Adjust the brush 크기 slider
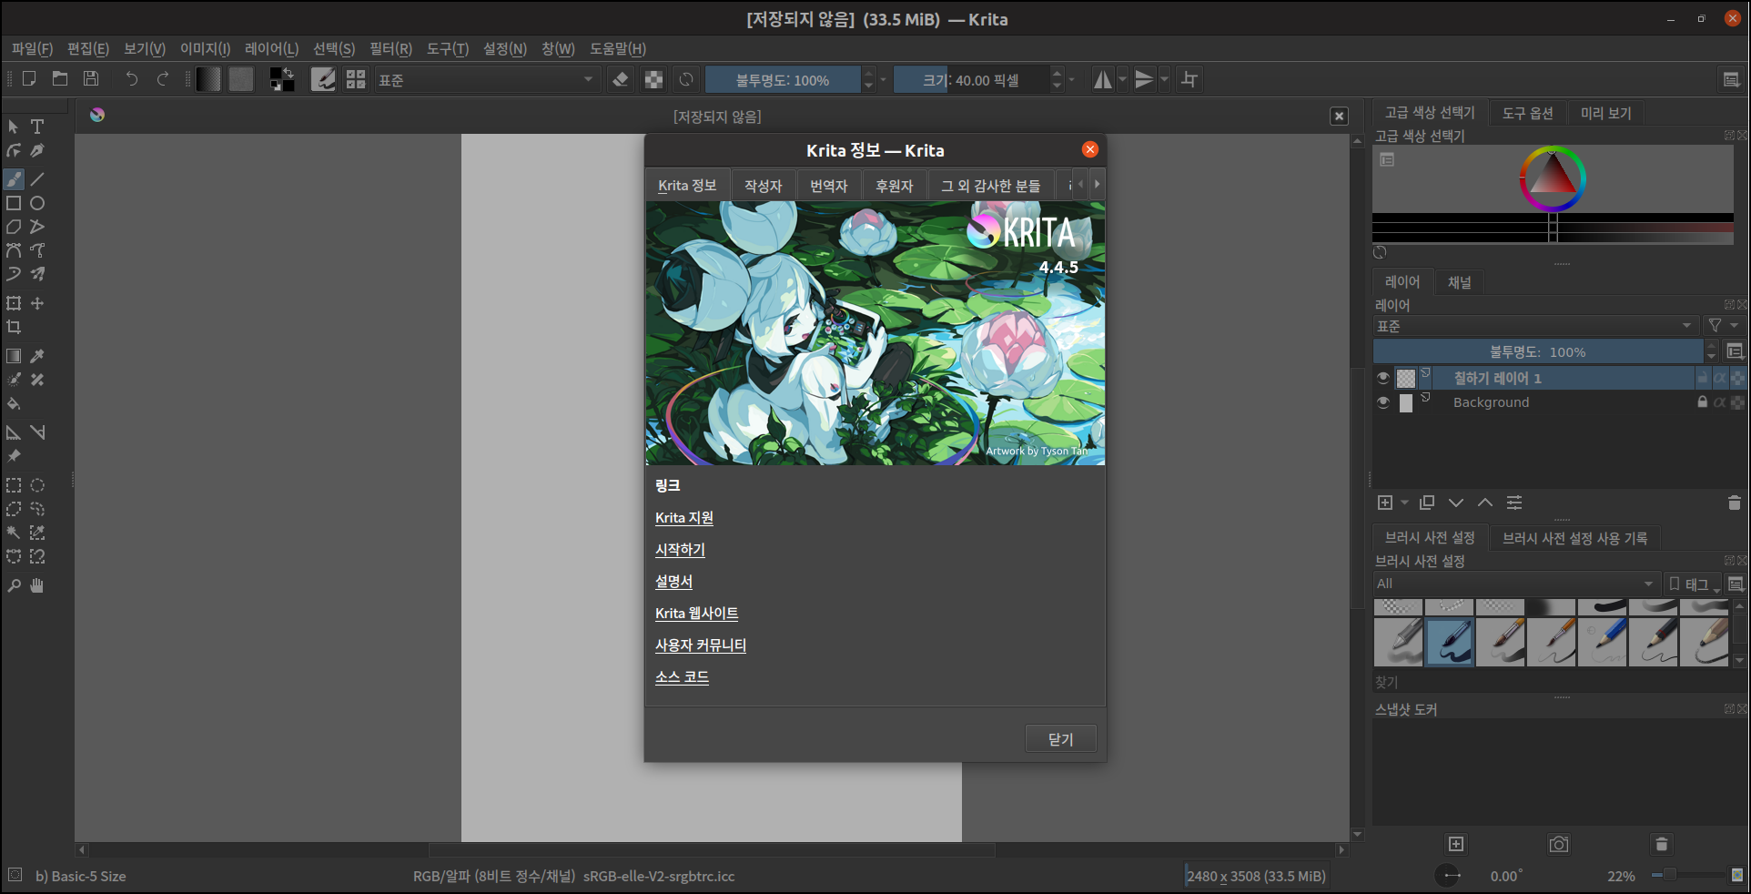Image resolution: width=1751 pixels, height=894 pixels. tap(970, 80)
